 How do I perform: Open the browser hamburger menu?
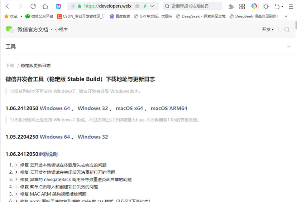pos(291,6)
